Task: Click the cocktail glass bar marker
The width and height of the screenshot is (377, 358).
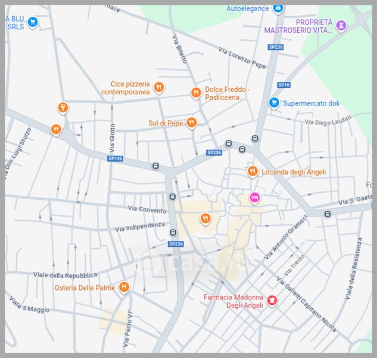Action: pyautogui.click(x=62, y=108)
